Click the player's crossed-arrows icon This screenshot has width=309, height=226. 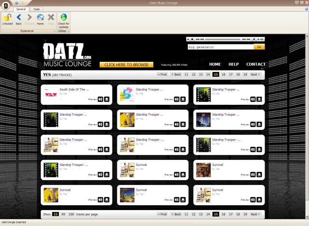[254, 39]
